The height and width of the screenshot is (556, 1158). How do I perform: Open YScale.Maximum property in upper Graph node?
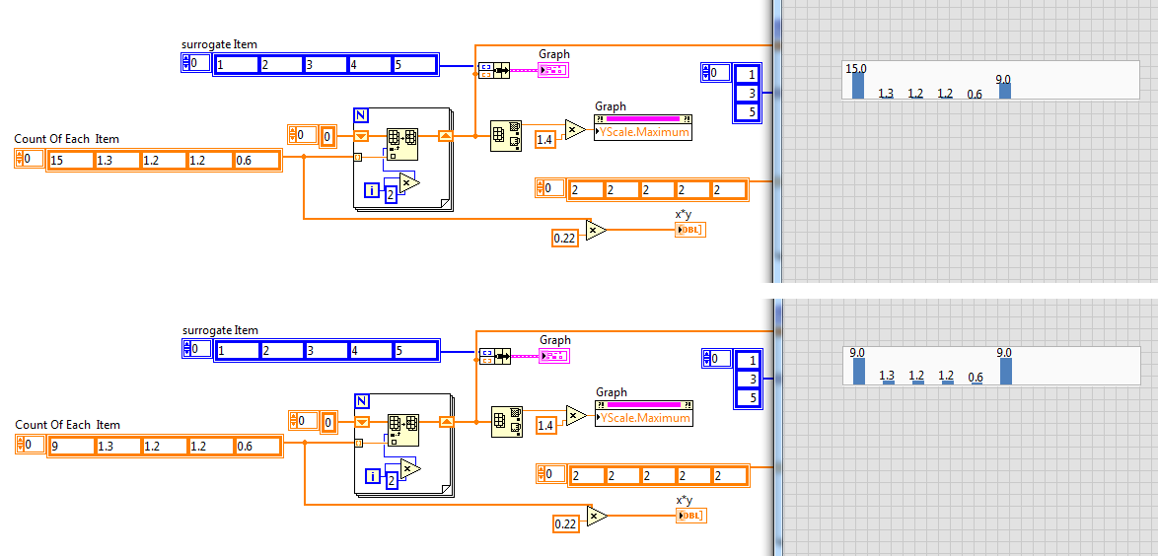click(642, 132)
